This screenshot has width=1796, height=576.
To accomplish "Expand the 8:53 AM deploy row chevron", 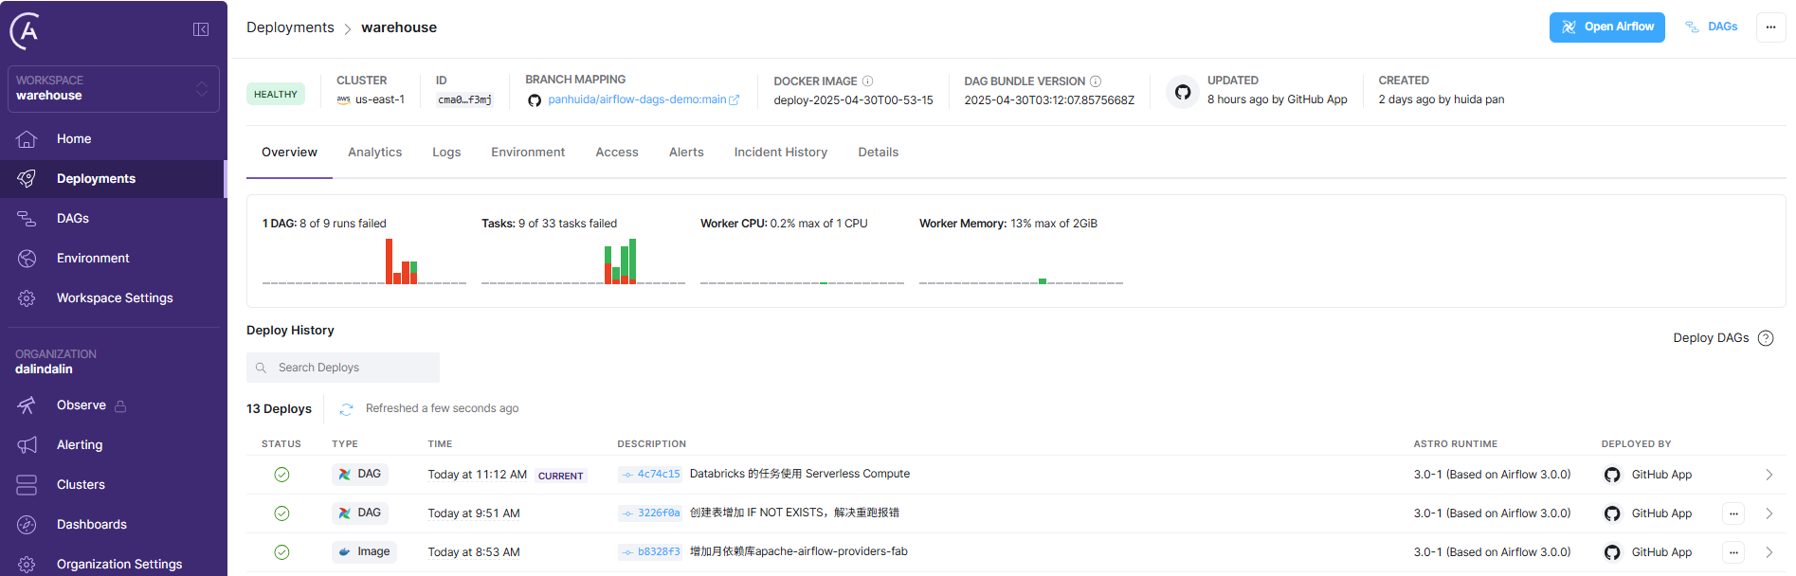I will (x=1769, y=552).
